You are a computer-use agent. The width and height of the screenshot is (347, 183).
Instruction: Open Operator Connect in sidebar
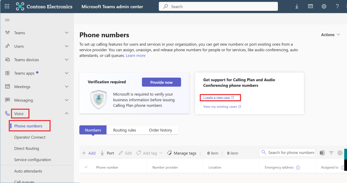(x=30, y=137)
